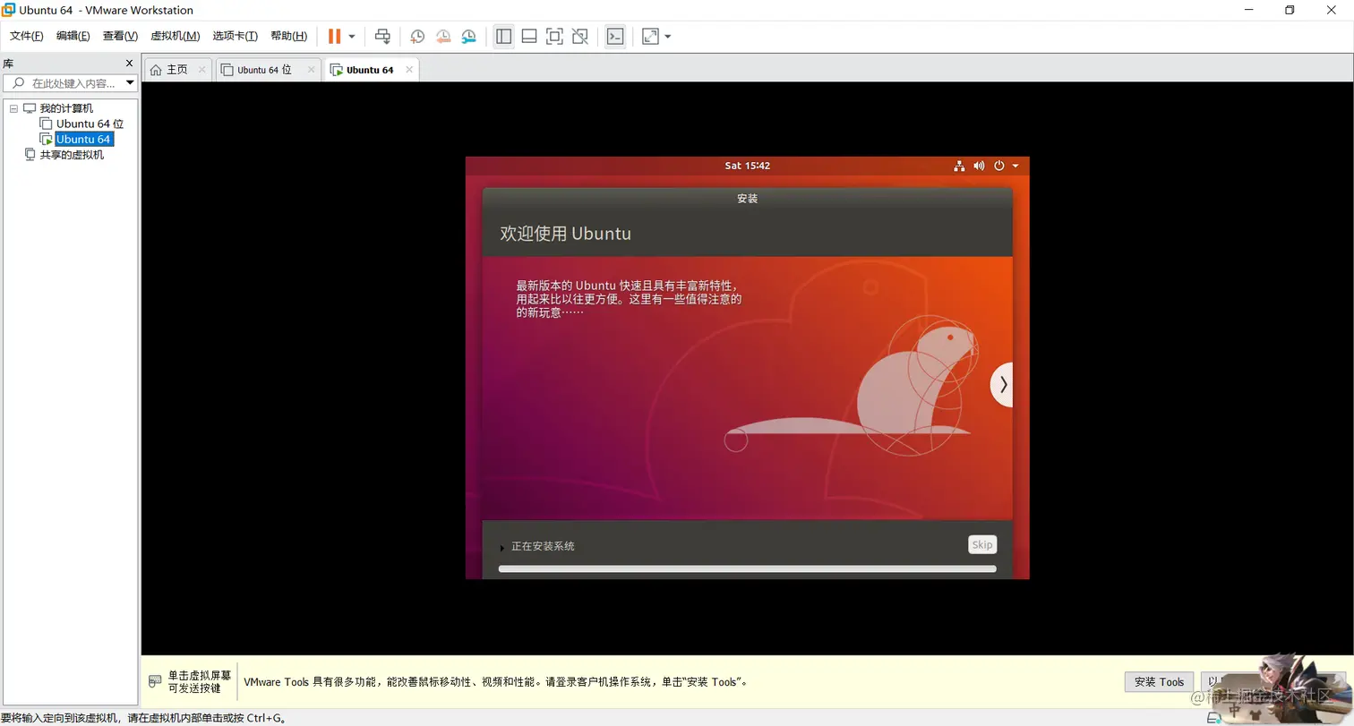Open the 帮助(H) menu
This screenshot has height=726, width=1354.
pyautogui.click(x=288, y=36)
